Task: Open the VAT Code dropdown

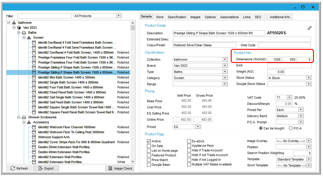Action: [x=289, y=98]
